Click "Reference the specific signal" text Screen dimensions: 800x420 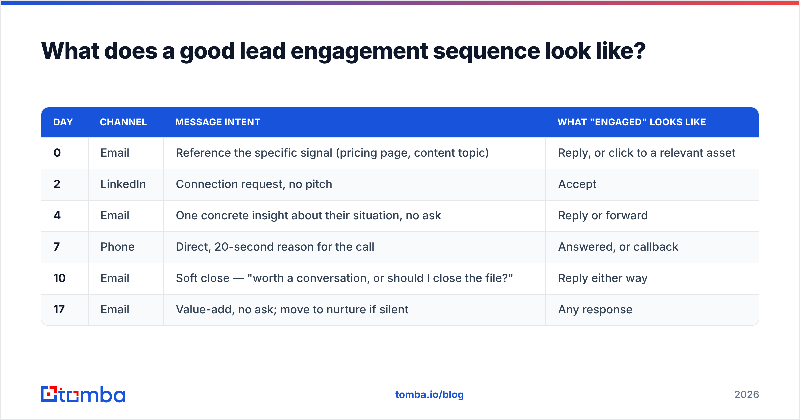254,153
